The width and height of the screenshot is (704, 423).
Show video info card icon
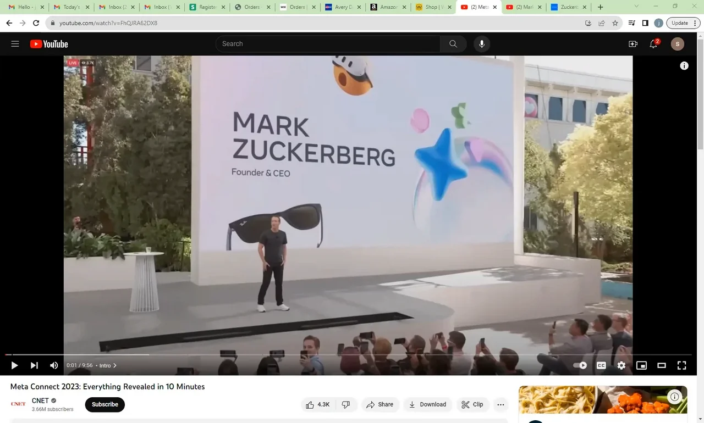point(684,66)
